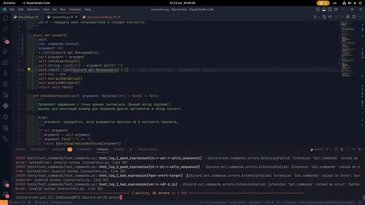Toggle the secondary side bar layout
The image size is (365, 205).
pos(330,10)
